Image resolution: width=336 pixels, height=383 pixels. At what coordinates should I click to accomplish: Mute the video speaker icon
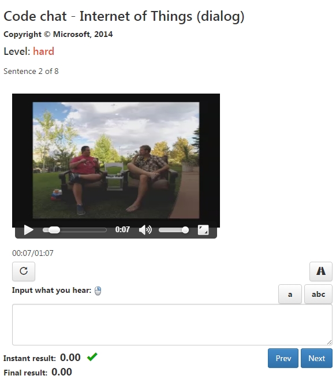point(145,230)
